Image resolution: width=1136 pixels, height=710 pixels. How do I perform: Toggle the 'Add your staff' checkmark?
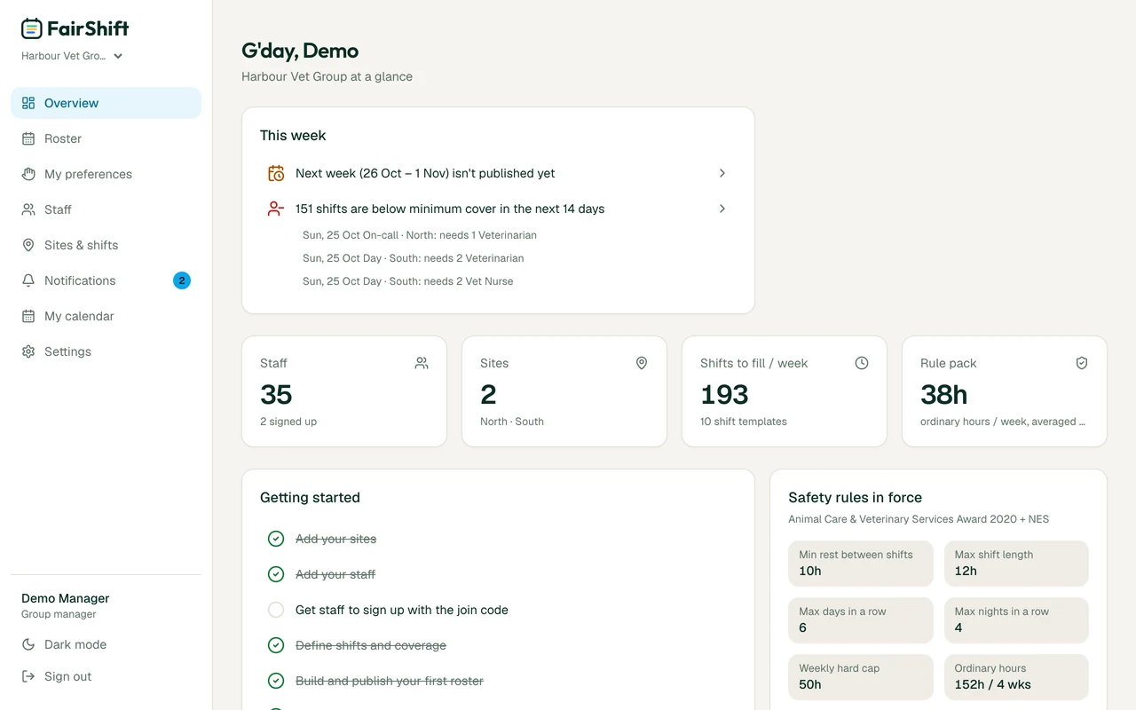[x=276, y=574]
